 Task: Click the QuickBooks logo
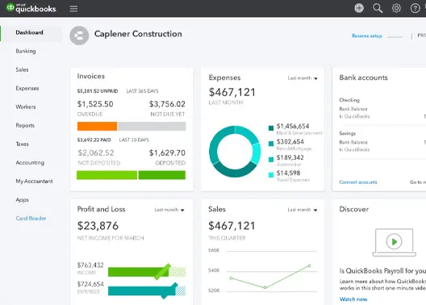click(x=31, y=8)
